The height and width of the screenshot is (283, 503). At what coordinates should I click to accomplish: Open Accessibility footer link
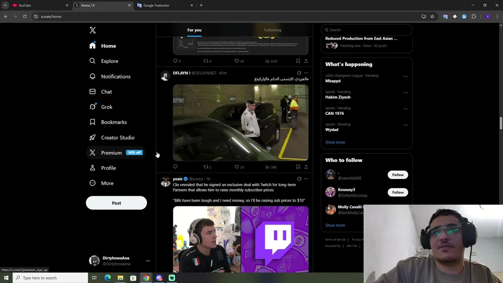coord(332,246)
